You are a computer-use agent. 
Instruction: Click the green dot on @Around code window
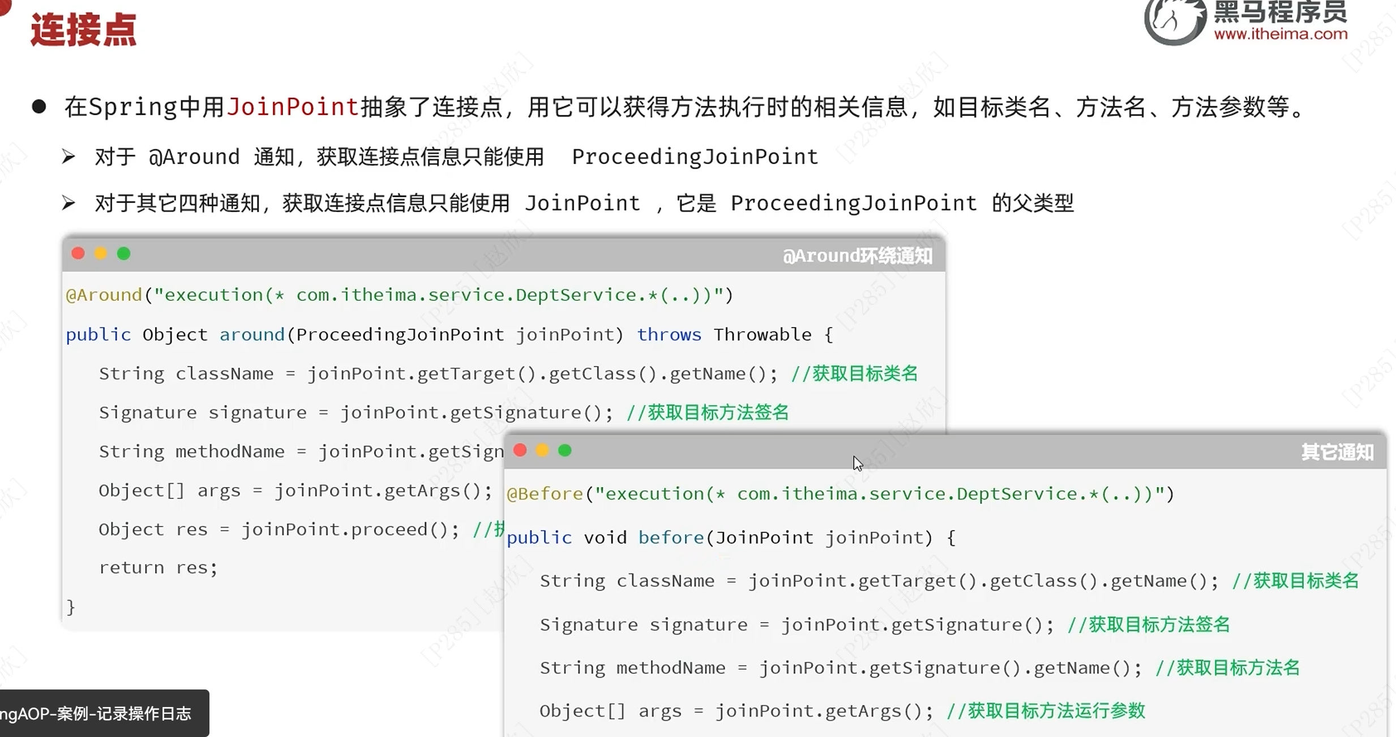pyautogui.click(x=123, y=253)
